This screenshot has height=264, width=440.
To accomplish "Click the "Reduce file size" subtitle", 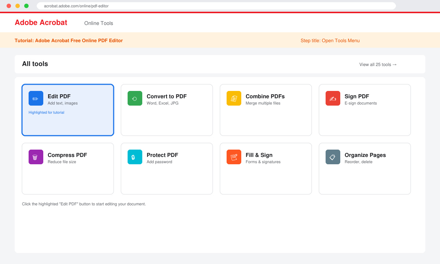I will tap(62, 162).
